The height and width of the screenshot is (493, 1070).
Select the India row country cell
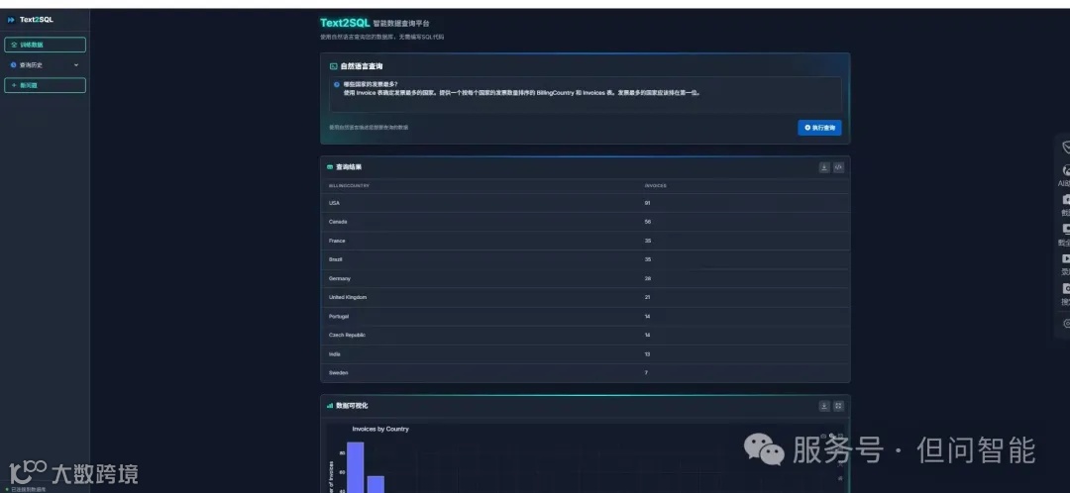335,353
